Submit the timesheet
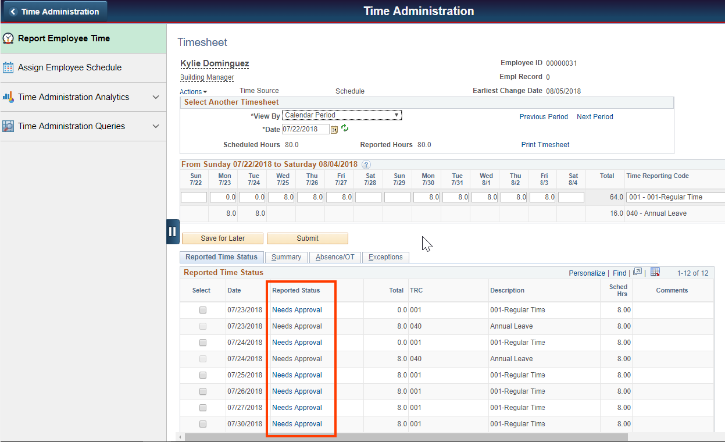This screenshot has height=442, width=725. (x=308, y=238)
